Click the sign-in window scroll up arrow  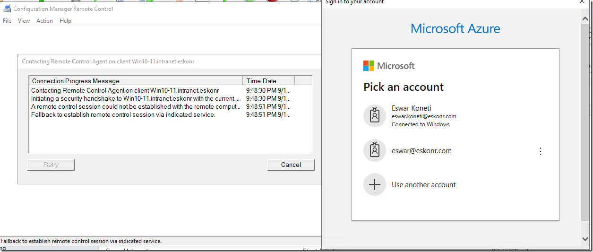tap(586, 18)
